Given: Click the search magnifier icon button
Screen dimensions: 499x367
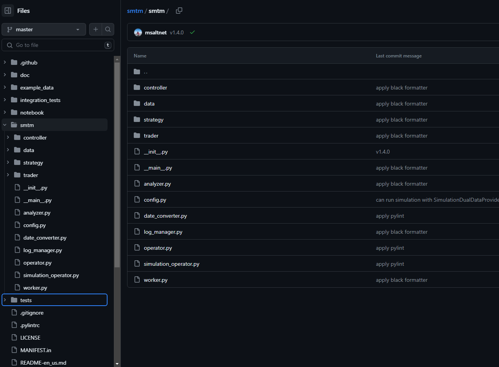Looking at the screenshot, I should point(108,29).
